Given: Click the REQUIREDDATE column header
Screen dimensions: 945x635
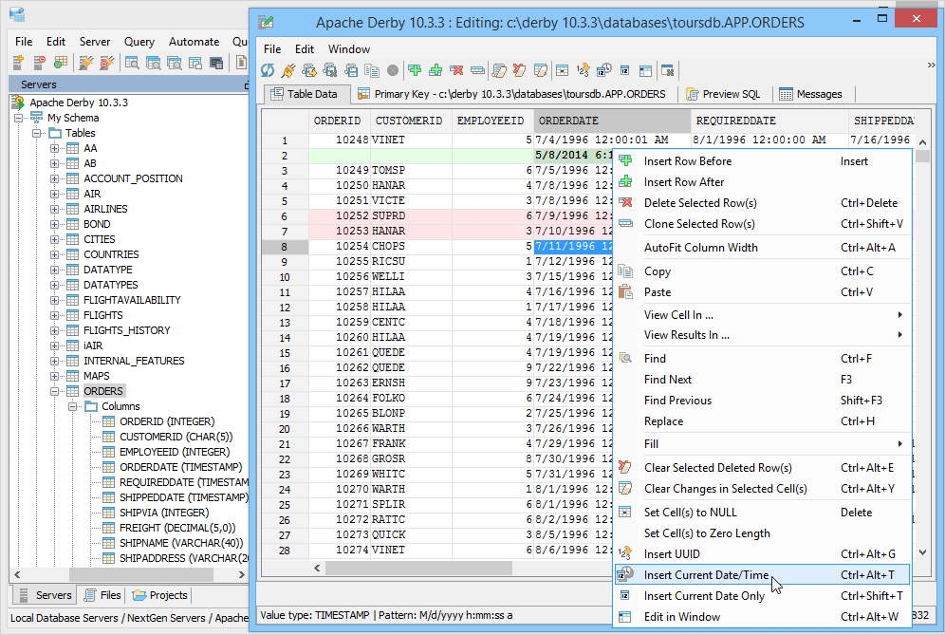Looking at the screenshot, I should 769,121.
